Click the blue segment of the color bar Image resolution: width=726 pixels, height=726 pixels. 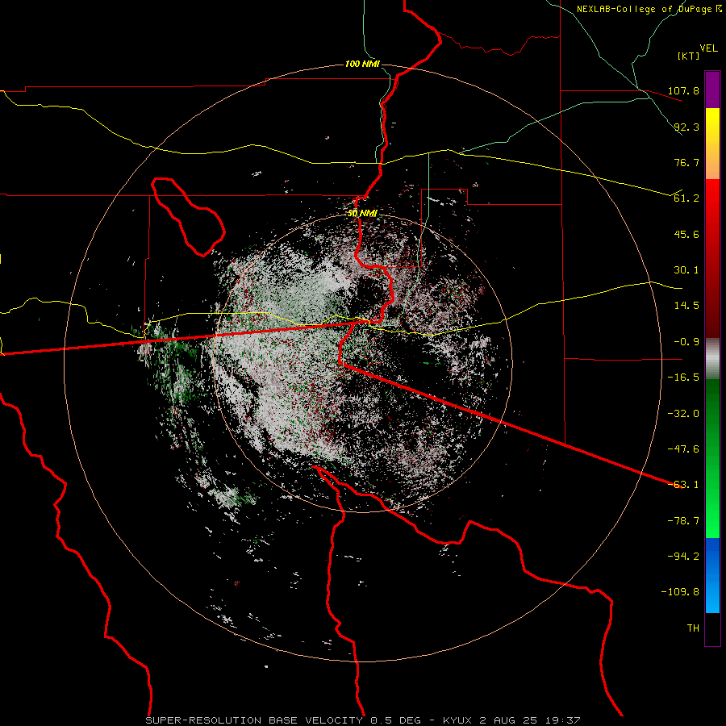(x=712, y=575)
